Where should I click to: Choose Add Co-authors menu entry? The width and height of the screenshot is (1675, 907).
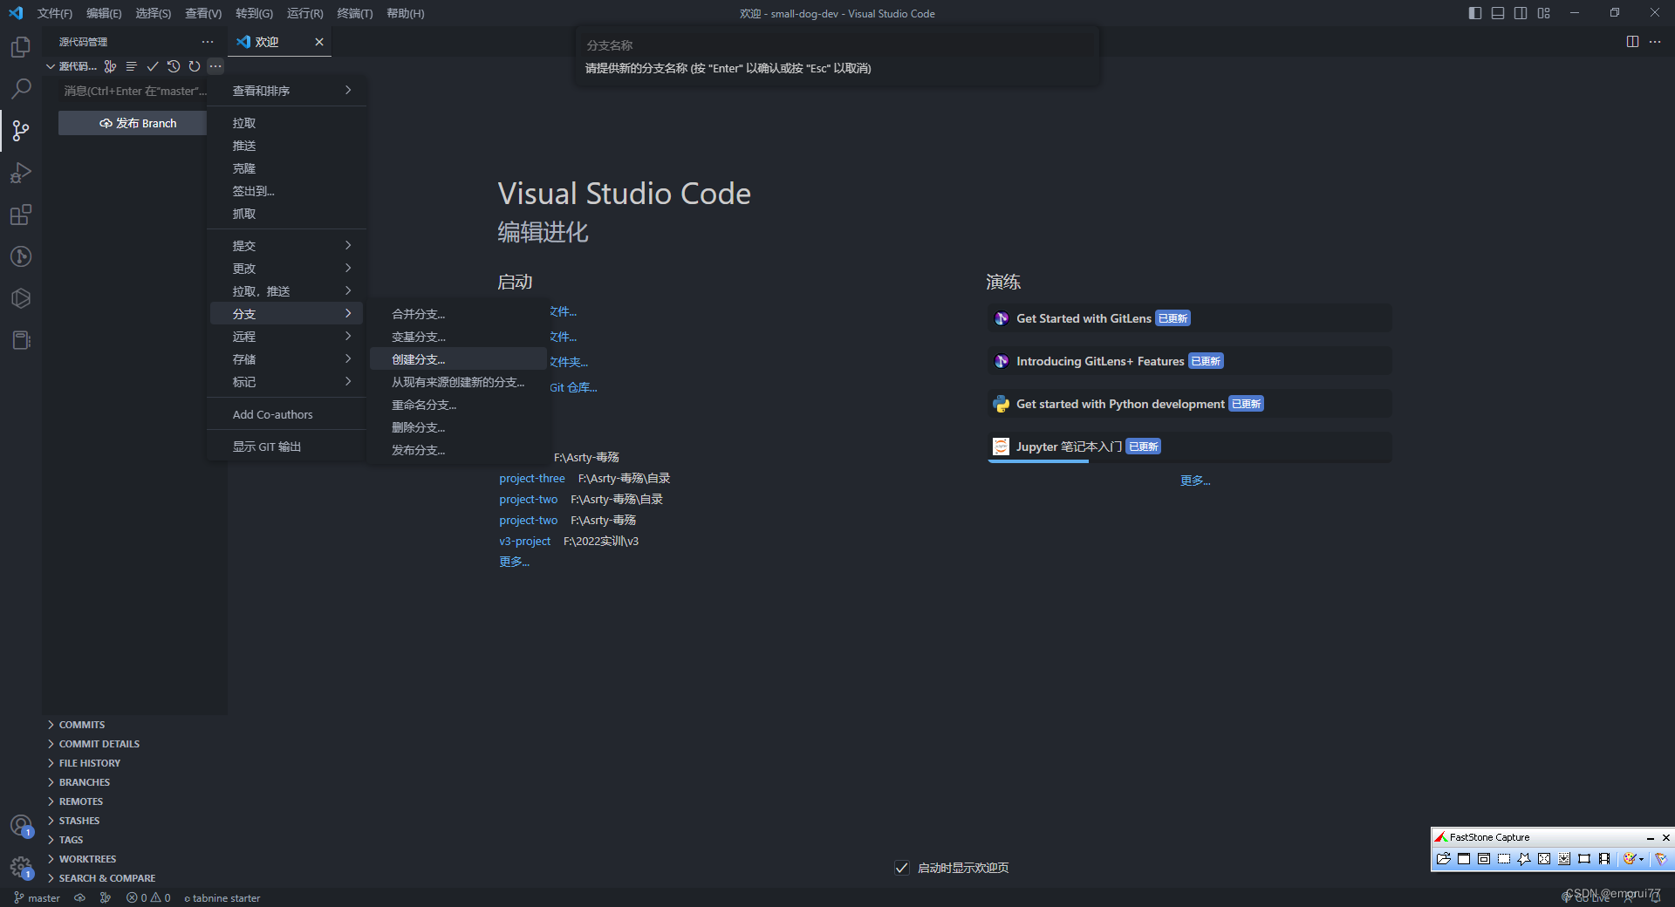(286, 414)
